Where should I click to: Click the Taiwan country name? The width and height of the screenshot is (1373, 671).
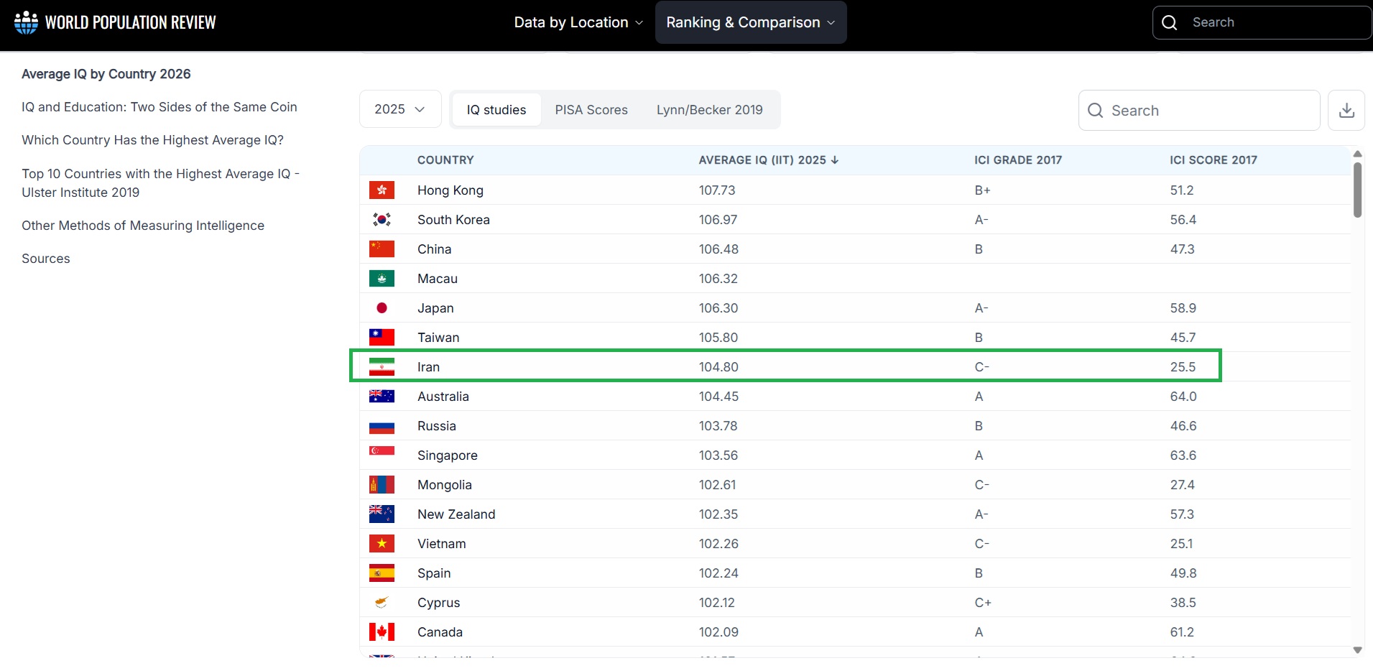pos(438,338)
